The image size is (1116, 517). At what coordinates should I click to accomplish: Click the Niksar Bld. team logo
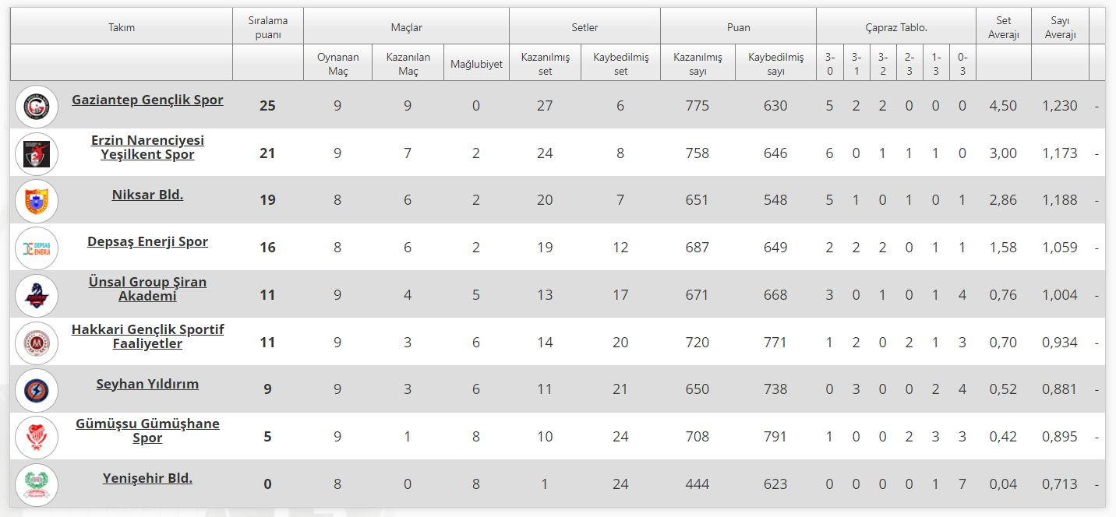37,201
